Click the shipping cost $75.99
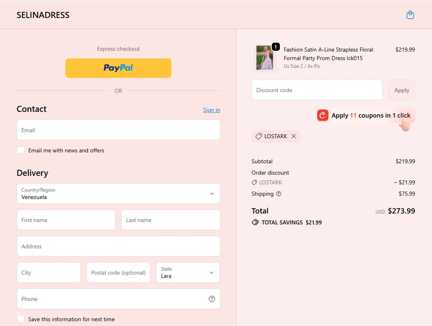Viewport: 432px width, 326px height. (x=407, y=194)
